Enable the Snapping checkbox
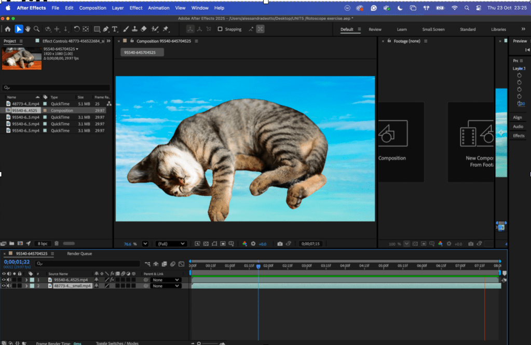 220,29
